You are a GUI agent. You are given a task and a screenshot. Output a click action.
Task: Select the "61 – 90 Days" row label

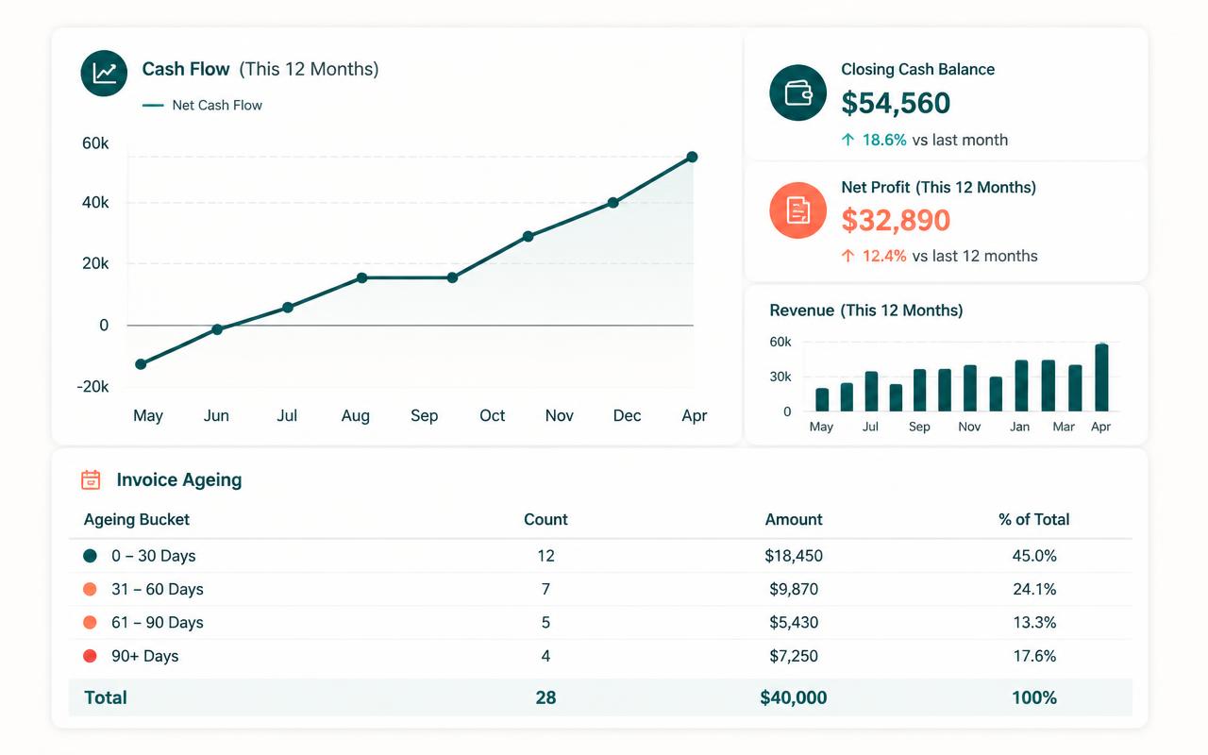point(158,622)
